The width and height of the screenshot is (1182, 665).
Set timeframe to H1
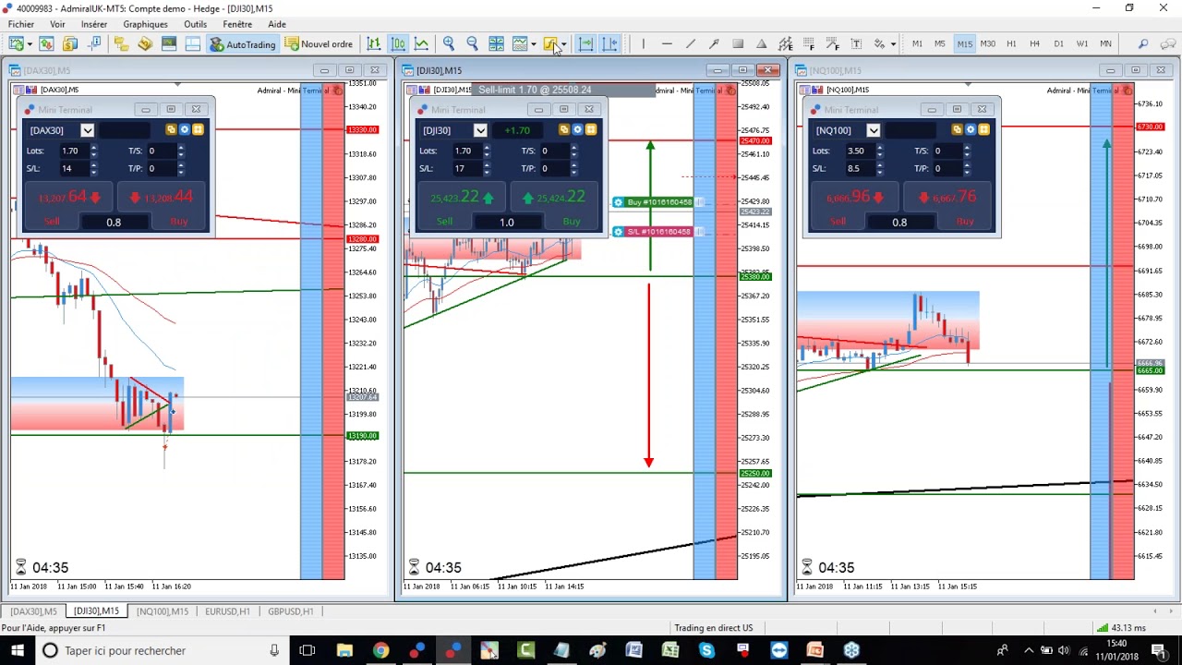1011,43
